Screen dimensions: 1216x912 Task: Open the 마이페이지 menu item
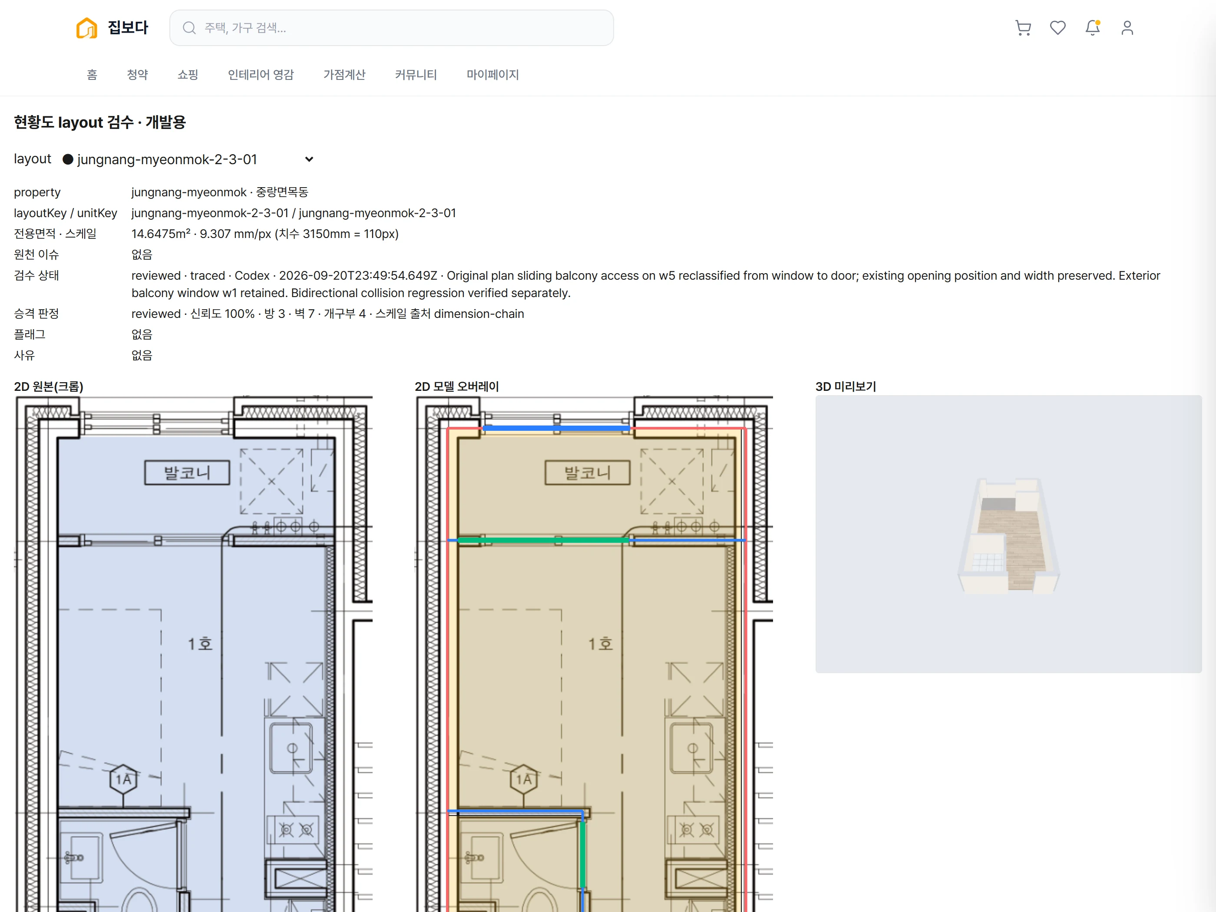tap(492, 74)
